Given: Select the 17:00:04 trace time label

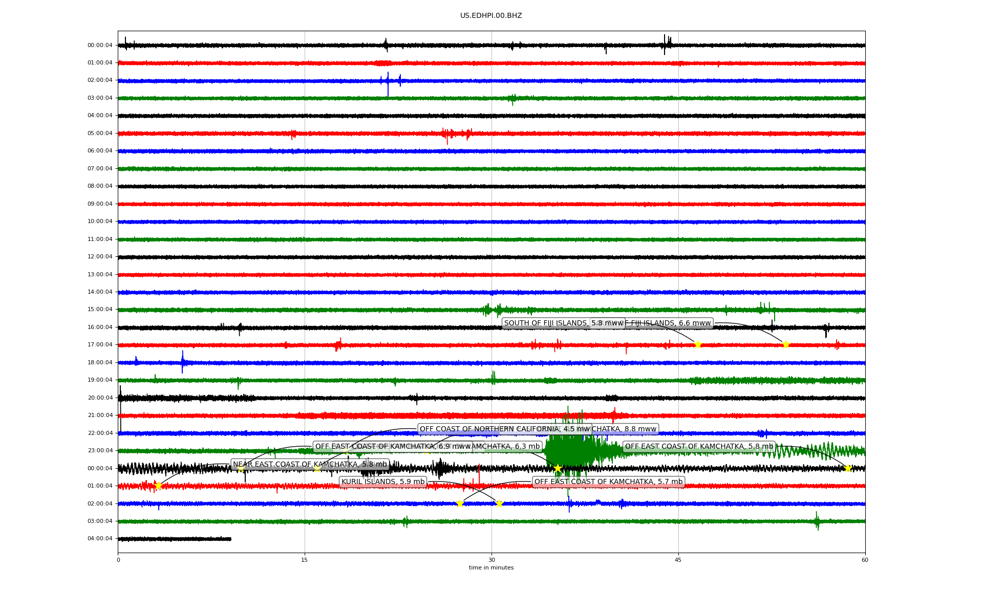Looking at the screenshot, I should point(100,345).
